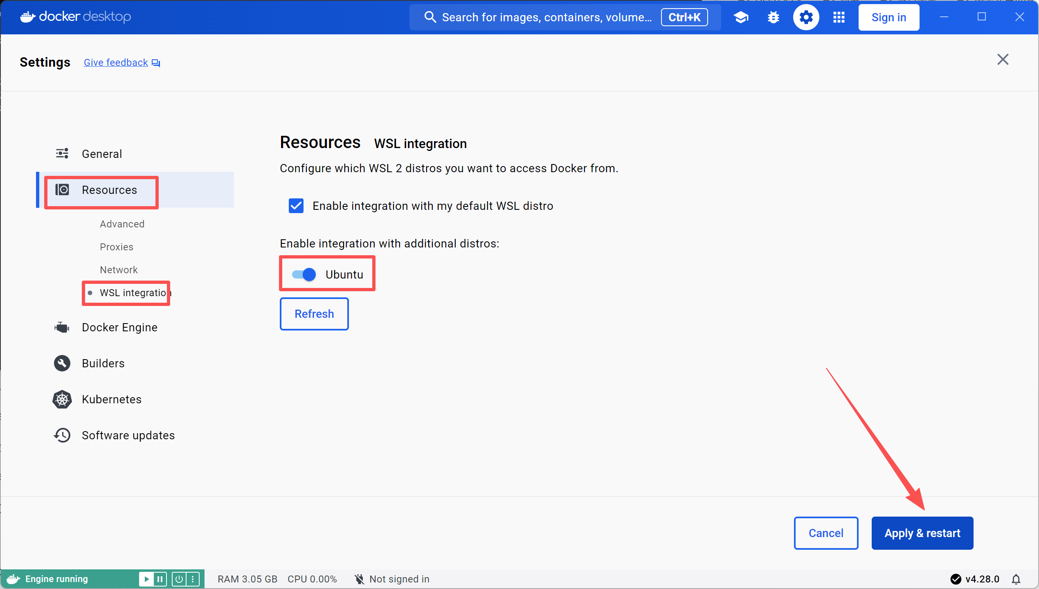Click the power icon in engine status bar
This screenshot has height=589, width=1039.
click(179, 579)
